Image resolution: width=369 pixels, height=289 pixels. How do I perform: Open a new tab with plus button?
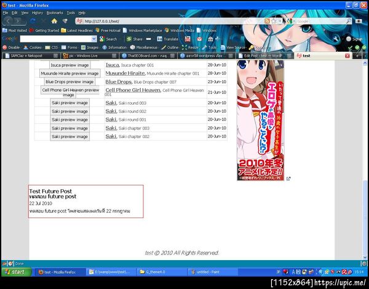click(357, 55)
